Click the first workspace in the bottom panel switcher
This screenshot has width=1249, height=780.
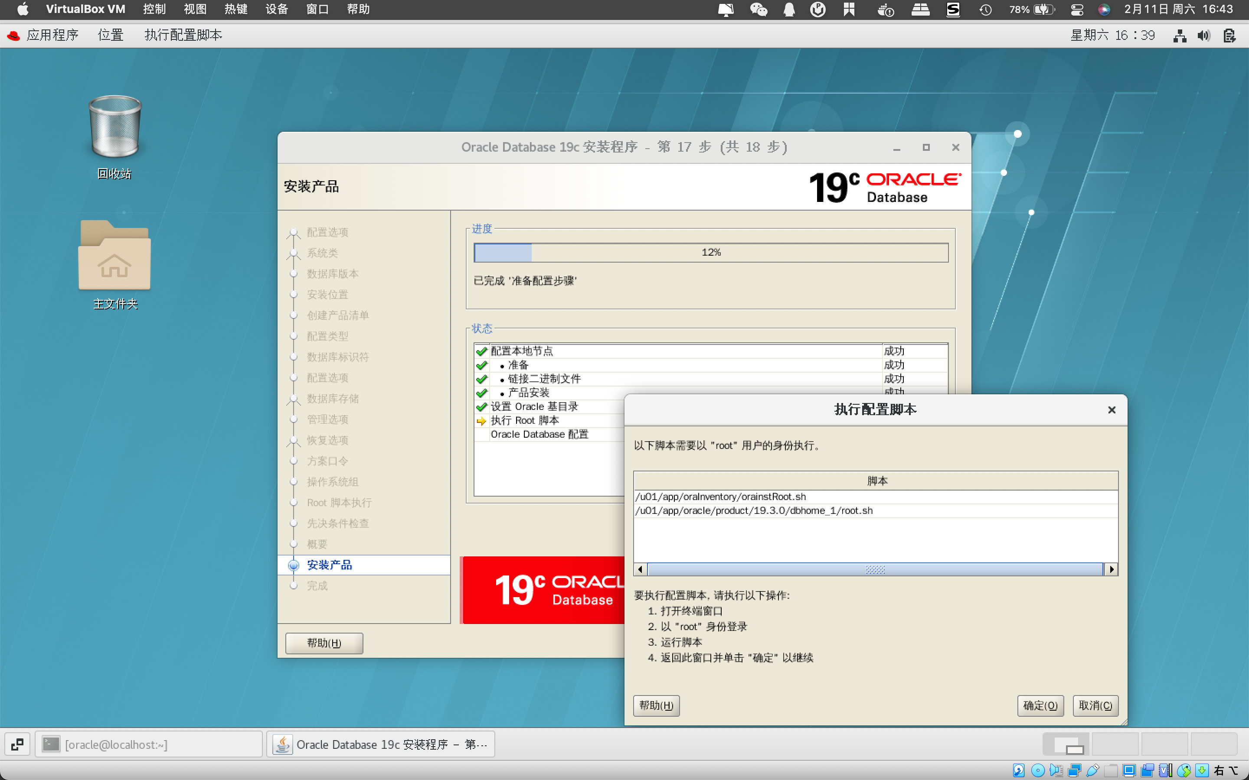pos(1065,744)
